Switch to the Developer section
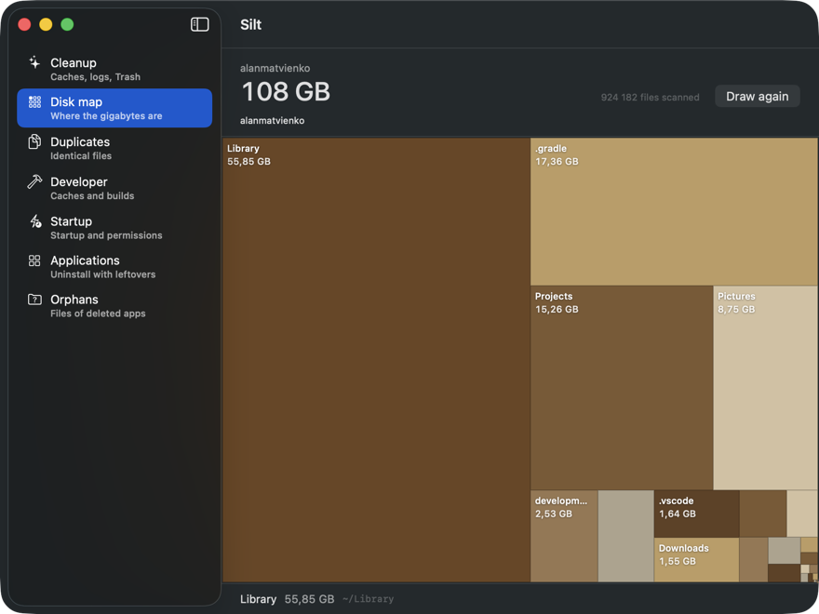This screenshot has width=819, height=614. tap(114, 188)
